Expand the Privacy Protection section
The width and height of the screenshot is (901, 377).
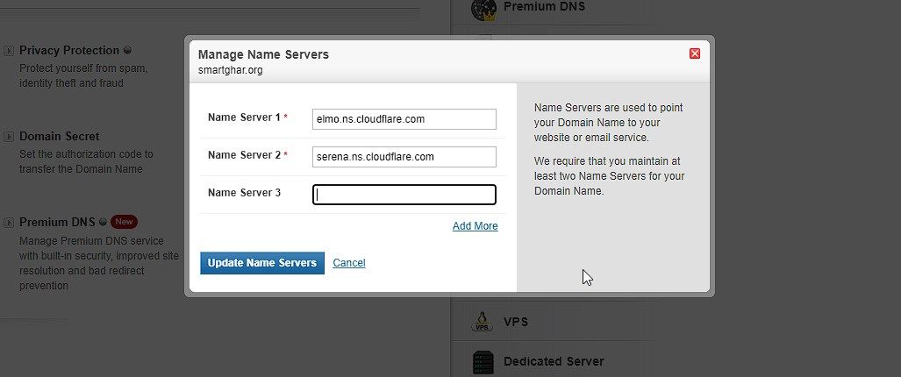point(9,51)
